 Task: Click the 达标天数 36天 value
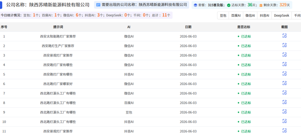pos(244,5)
